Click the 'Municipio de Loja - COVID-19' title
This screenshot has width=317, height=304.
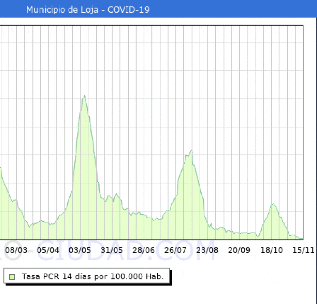pos(88,10)
